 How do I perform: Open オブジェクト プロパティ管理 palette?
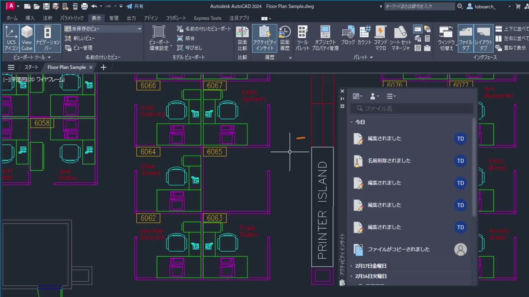(x=325, y=38)
